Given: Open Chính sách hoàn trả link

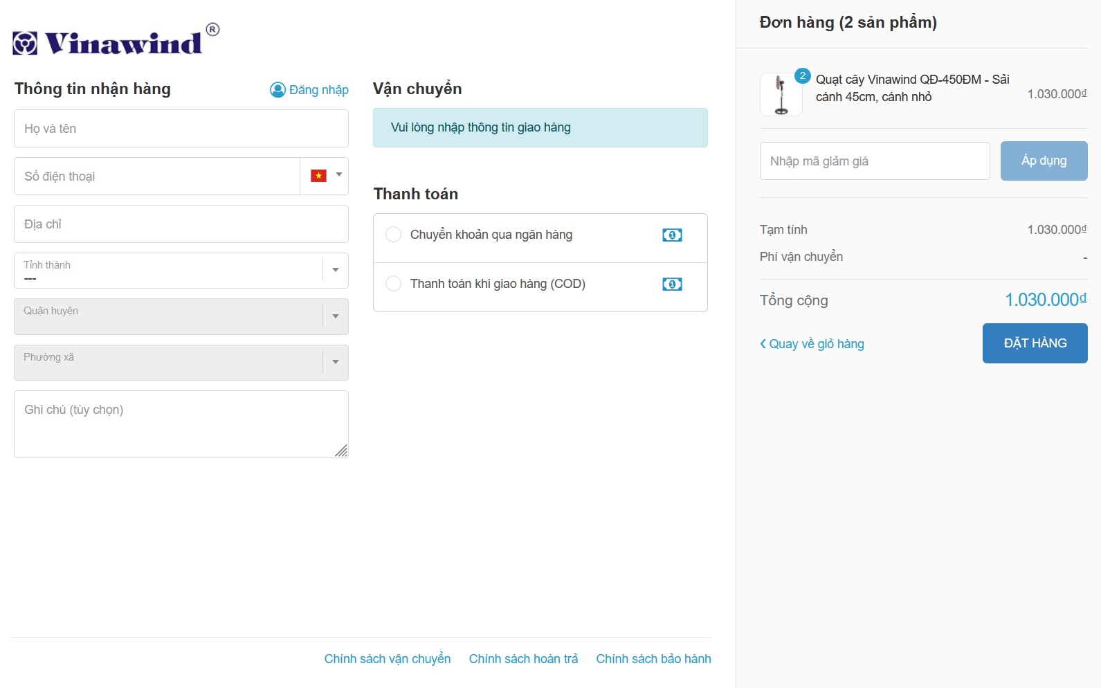Looking at the screenshot, I should (523, 659).
